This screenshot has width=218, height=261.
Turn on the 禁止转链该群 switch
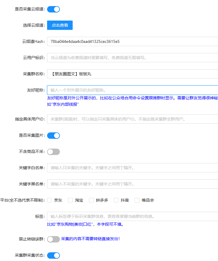[53, 239]
